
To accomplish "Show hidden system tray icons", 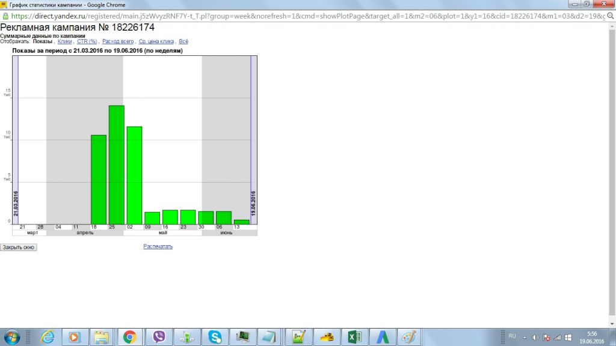I will (524, 337).
